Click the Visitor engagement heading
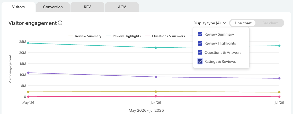The image size is (293, 114). point(32,23)
